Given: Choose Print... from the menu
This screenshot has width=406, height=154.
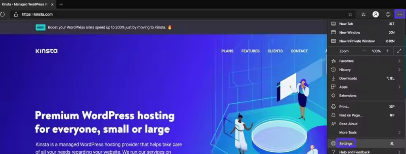Looking at the screenshot, I should (366, 107).
